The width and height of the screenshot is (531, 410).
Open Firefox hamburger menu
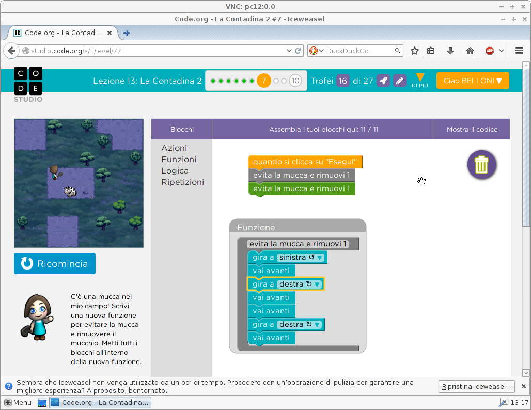(x=519, y=51)
